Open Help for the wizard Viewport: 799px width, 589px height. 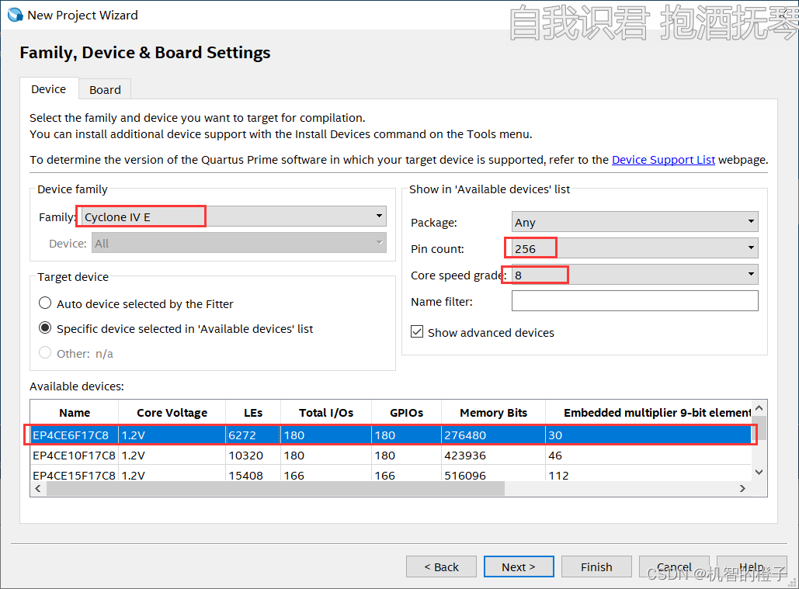(752, 566)
